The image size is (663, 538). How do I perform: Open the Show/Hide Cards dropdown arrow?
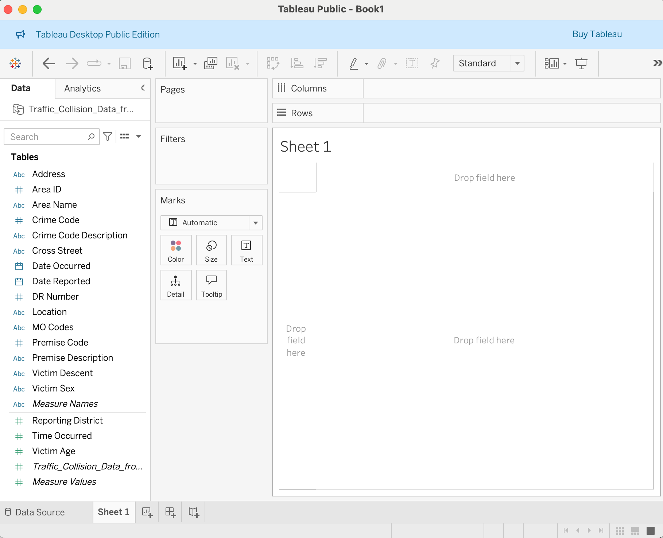[x=565, y=64]
